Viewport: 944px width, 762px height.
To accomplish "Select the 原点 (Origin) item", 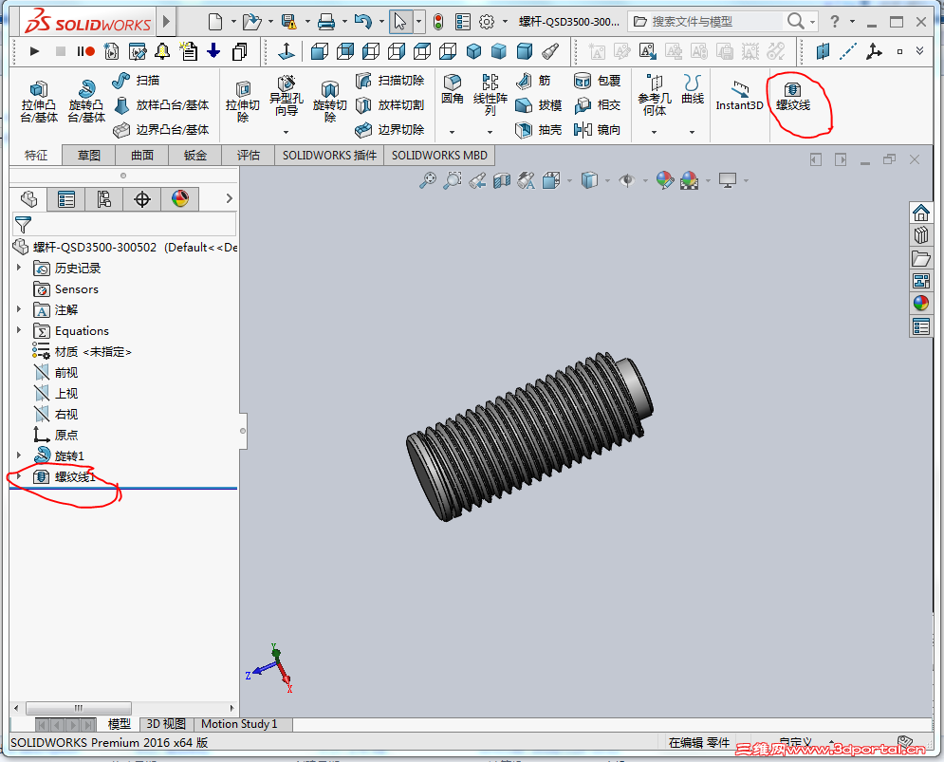I will click(x=55, y=435).
